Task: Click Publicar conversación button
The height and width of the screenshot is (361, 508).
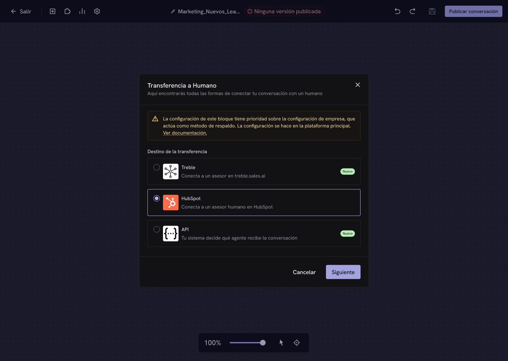Action: point(473,11)
